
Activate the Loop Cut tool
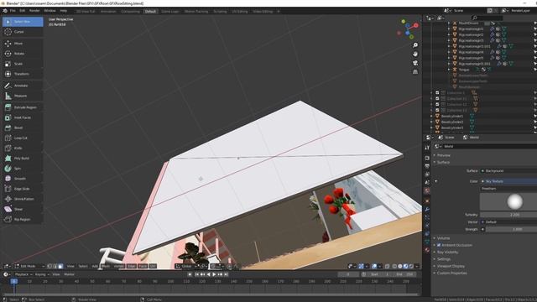(23, 138)
